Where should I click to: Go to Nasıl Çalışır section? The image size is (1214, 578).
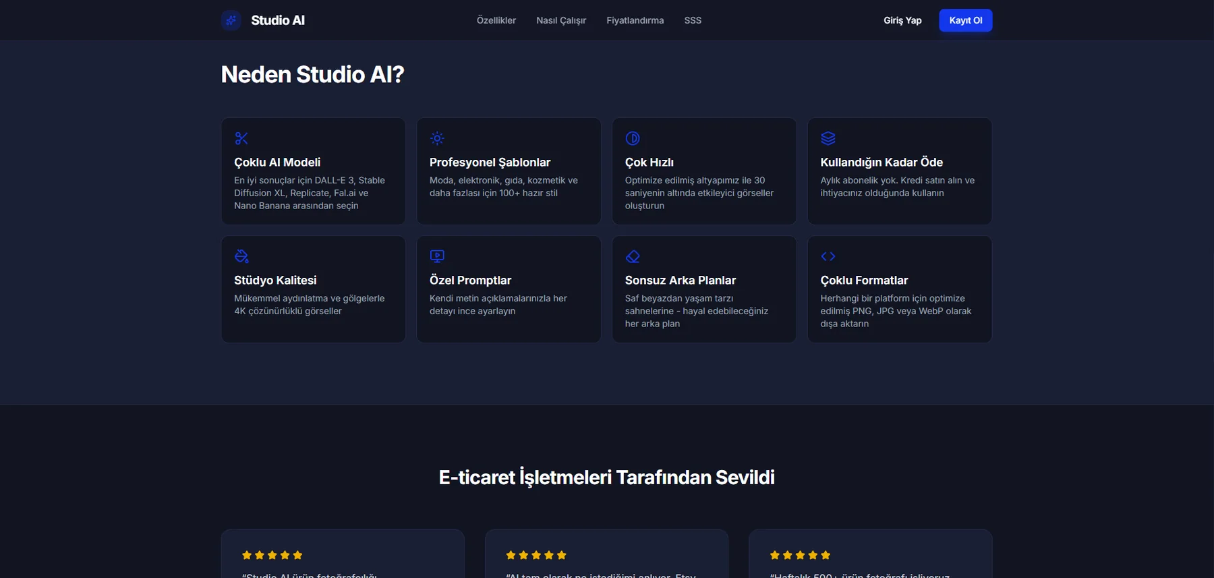(561, 20)
